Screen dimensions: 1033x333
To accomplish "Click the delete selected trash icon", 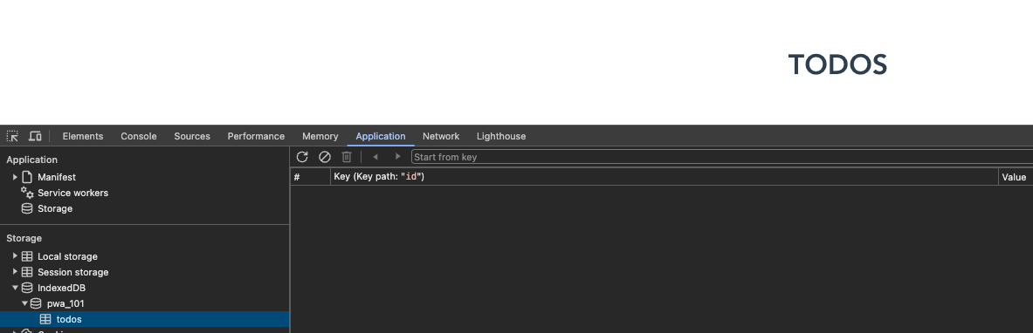I will click(347, 157).
